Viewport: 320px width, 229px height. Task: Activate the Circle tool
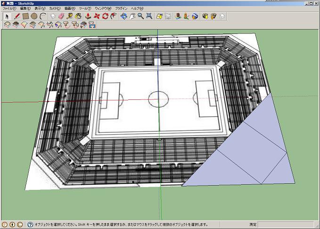click(x=34, y=16)
